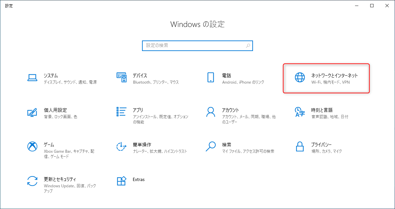This screenshot has width=395, height=209.
Task: Open the アプリ list icon
Action: pyautogui.click(x=122, y=112)
